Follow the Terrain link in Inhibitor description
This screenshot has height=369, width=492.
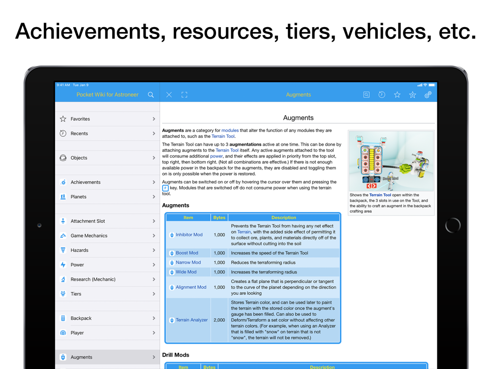click(244, 232)
